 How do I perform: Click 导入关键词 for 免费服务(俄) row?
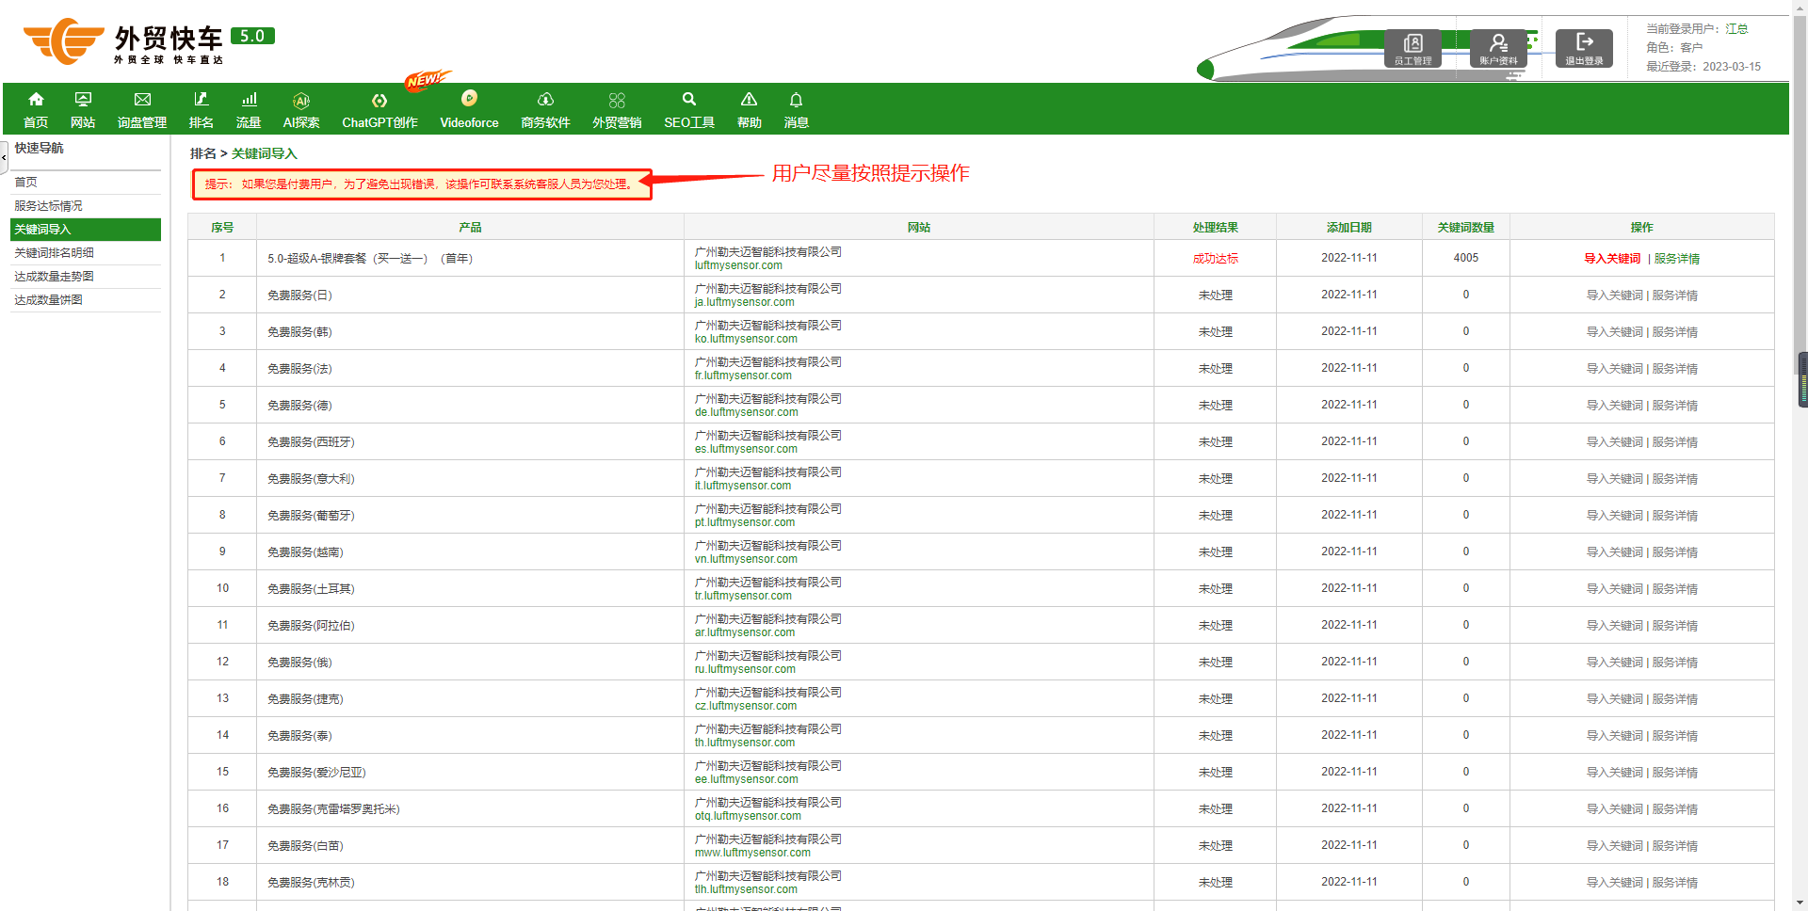(1614, 663)
